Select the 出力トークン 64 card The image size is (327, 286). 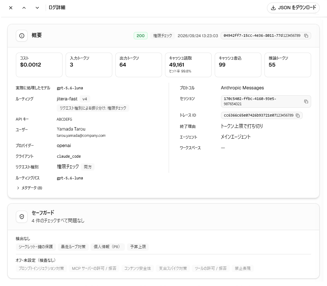coord(138,65)
